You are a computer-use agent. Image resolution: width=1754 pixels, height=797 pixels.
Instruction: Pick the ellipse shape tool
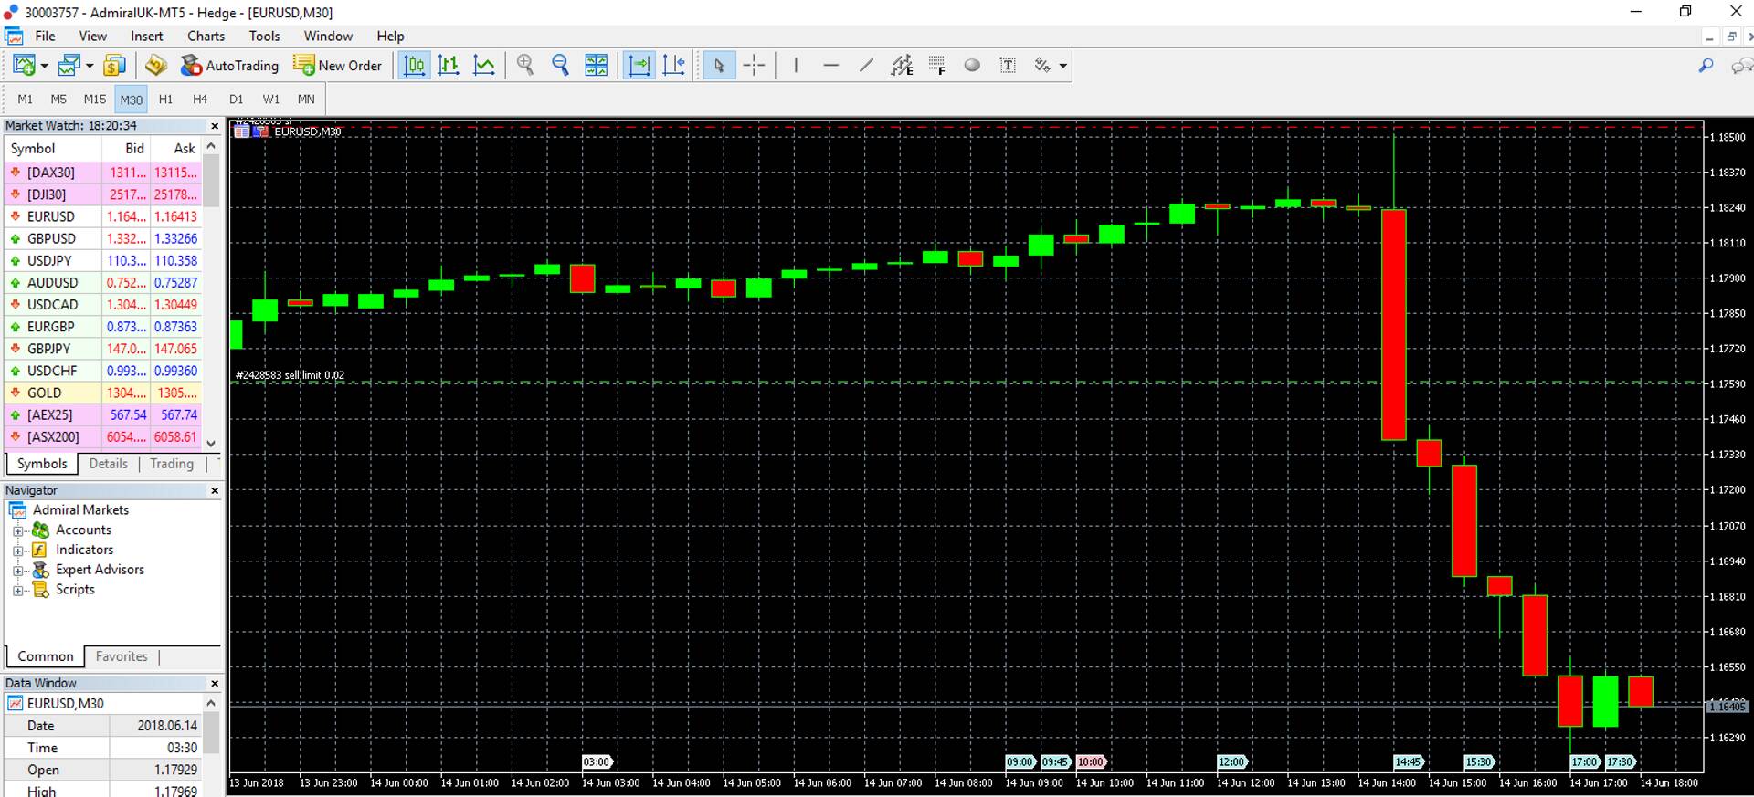(972, 66)
